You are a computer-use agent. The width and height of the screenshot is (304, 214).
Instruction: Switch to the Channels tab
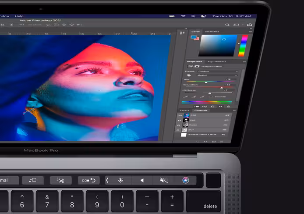pyautogui.click(x=201, y=110)
